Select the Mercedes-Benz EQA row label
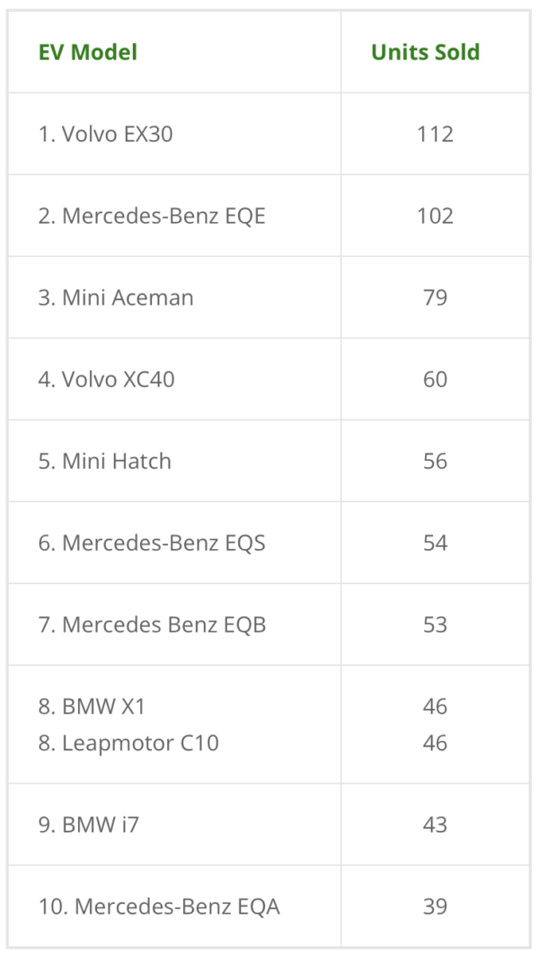The height and width of the screenshot is (955, 539). tap(159, 906)
